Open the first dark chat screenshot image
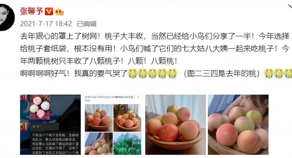 pyautogui.click(x=50, y=125)
